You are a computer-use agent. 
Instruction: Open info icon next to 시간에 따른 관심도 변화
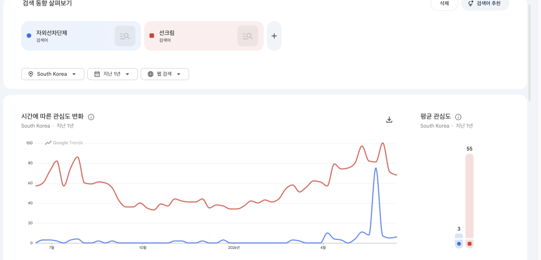pyautogui.click(x=91, y=117)
